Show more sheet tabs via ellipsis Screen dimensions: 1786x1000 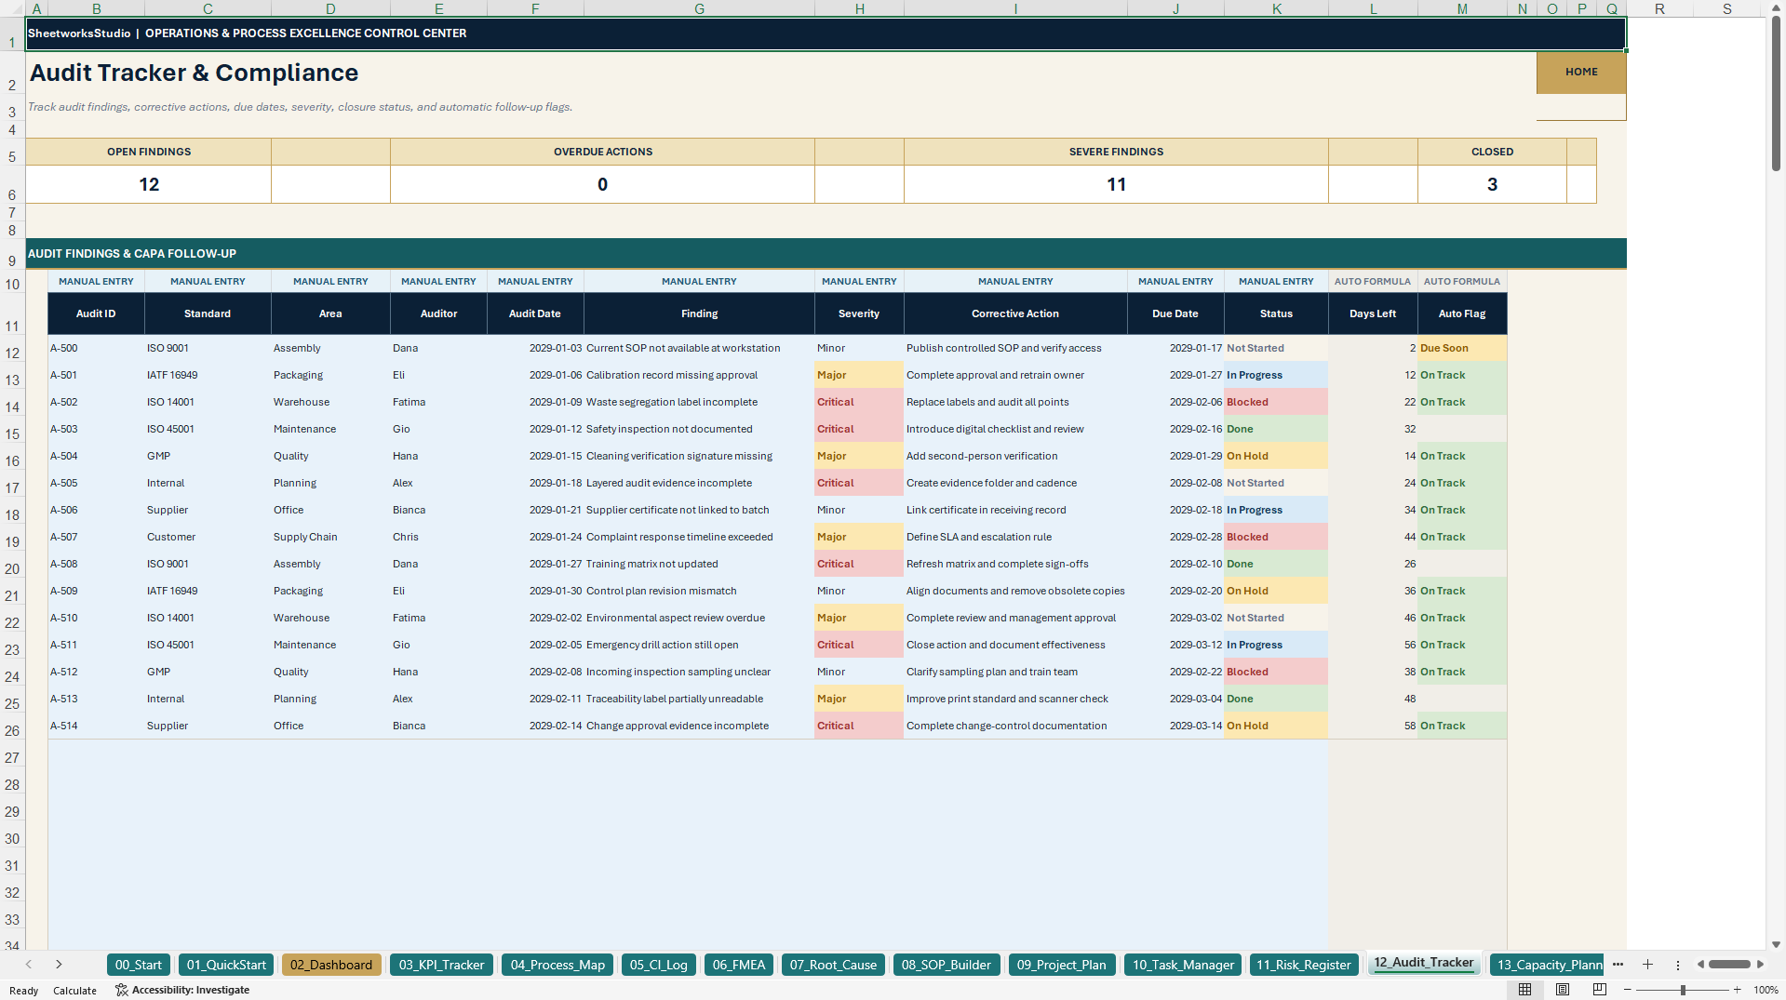pyautogui.click(x=1618, y=965)
